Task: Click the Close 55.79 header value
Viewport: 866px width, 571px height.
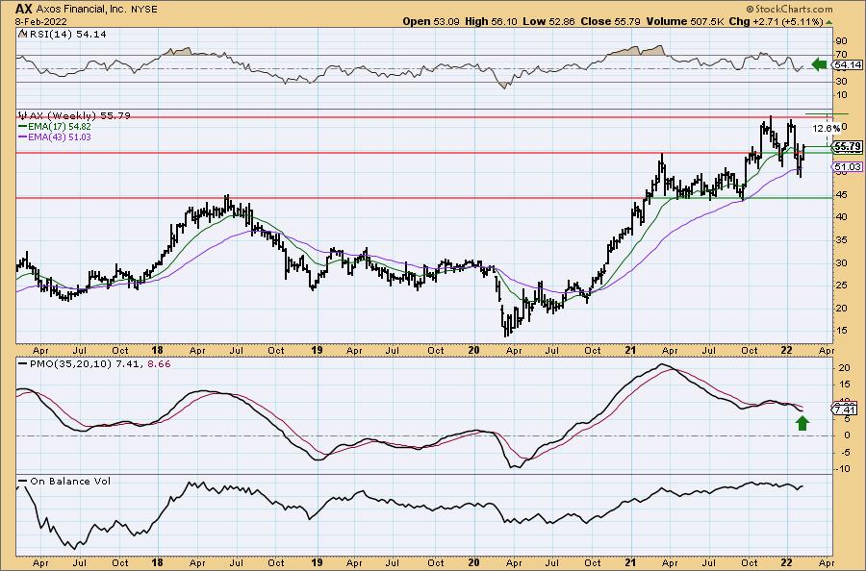Action: pyautogui.click(x=610, y=21)
